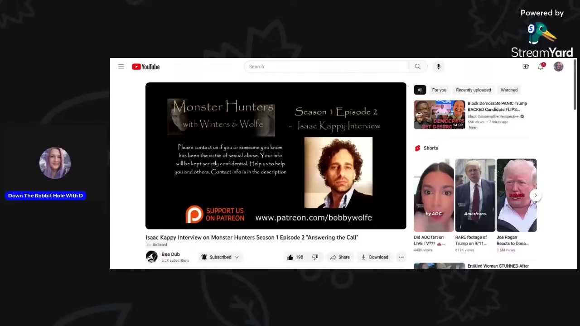Share the video
Image resolution: width=580 pixels, height=326 pixels.
[340, 257]
